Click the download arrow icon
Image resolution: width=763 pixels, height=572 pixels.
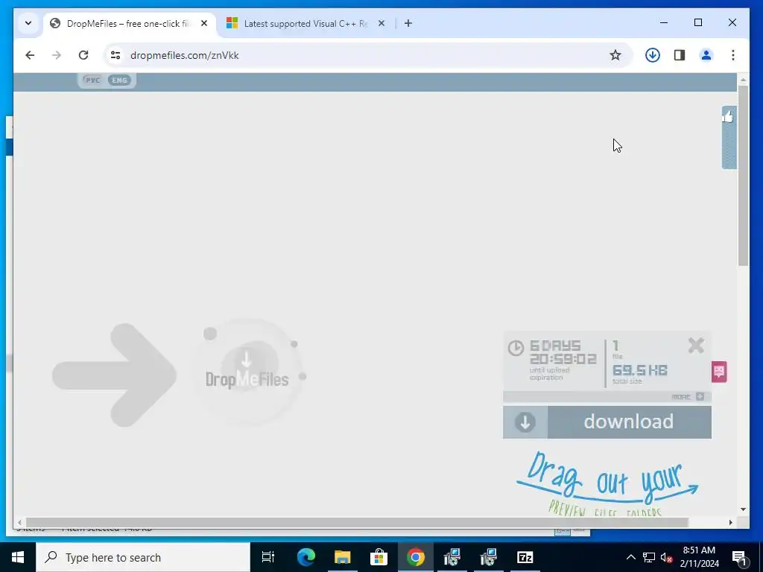click(525, 422)
